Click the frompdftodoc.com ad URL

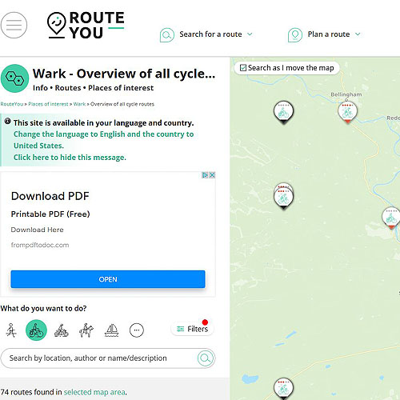click(40, 245)
